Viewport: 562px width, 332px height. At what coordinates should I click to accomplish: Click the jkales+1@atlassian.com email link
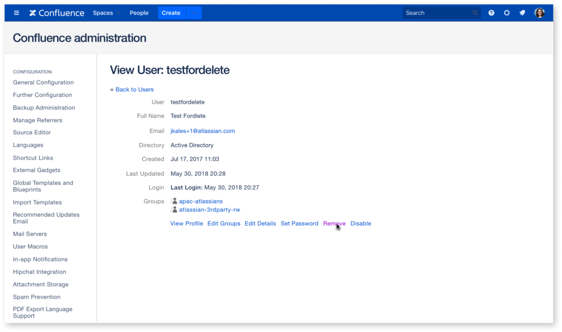coord(203,131)
